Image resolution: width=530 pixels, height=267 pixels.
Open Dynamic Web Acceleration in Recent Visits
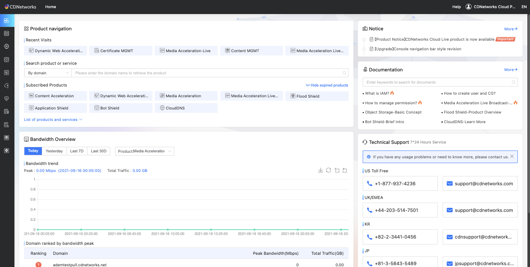56,51
